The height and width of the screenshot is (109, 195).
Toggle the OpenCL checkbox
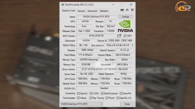tap(78, 93)
